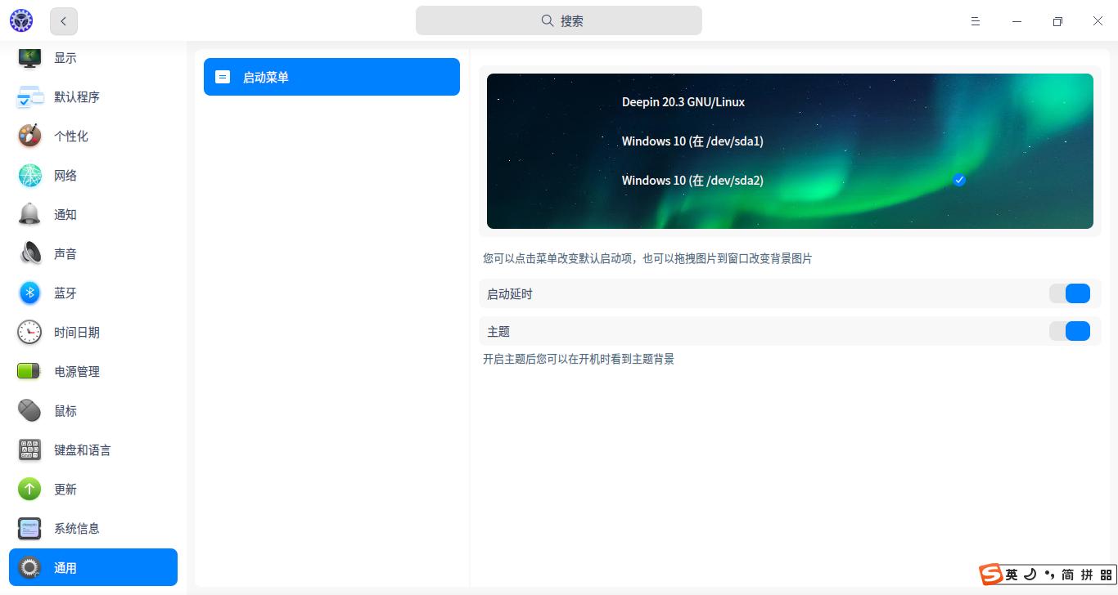Viewport: 1118px width, 595px height.
Task: Open the 显示 settings icon
Action: [x=29, y=57]
